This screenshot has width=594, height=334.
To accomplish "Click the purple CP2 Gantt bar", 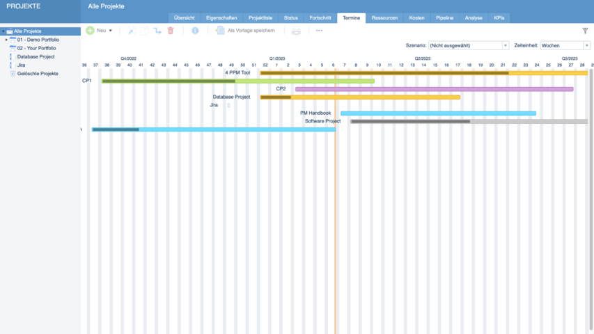I will point(434,89).
